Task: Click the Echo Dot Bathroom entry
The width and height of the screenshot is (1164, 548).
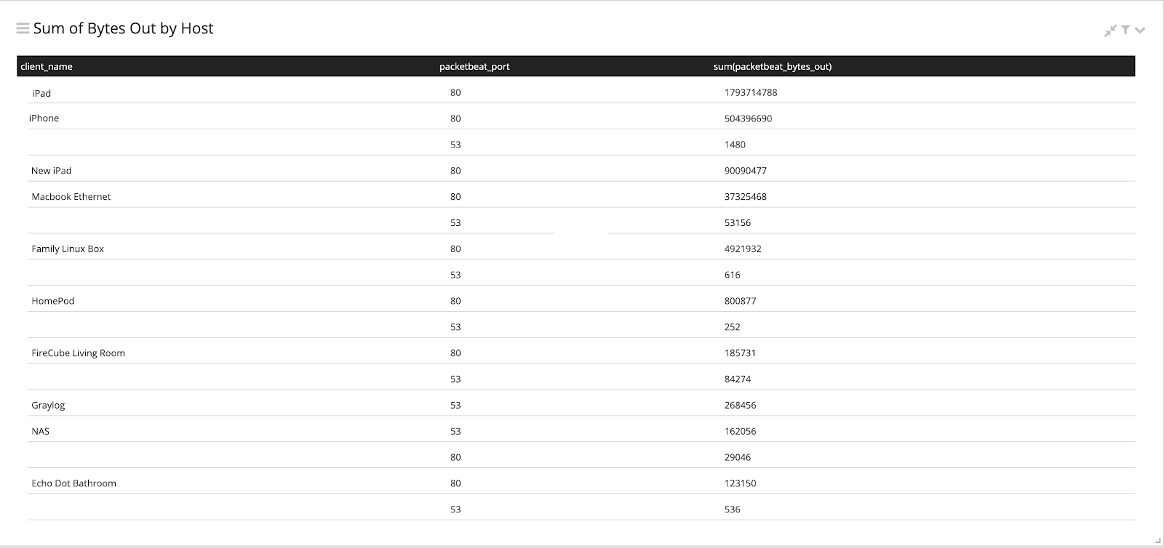Action: (73, 483)
